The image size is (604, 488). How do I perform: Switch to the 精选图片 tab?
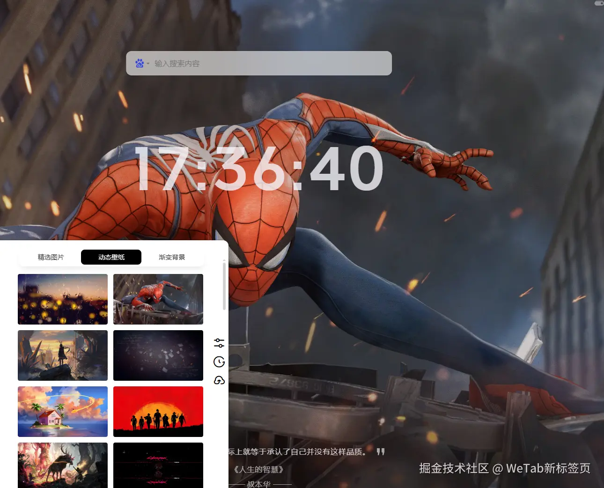tap(51, 257)
